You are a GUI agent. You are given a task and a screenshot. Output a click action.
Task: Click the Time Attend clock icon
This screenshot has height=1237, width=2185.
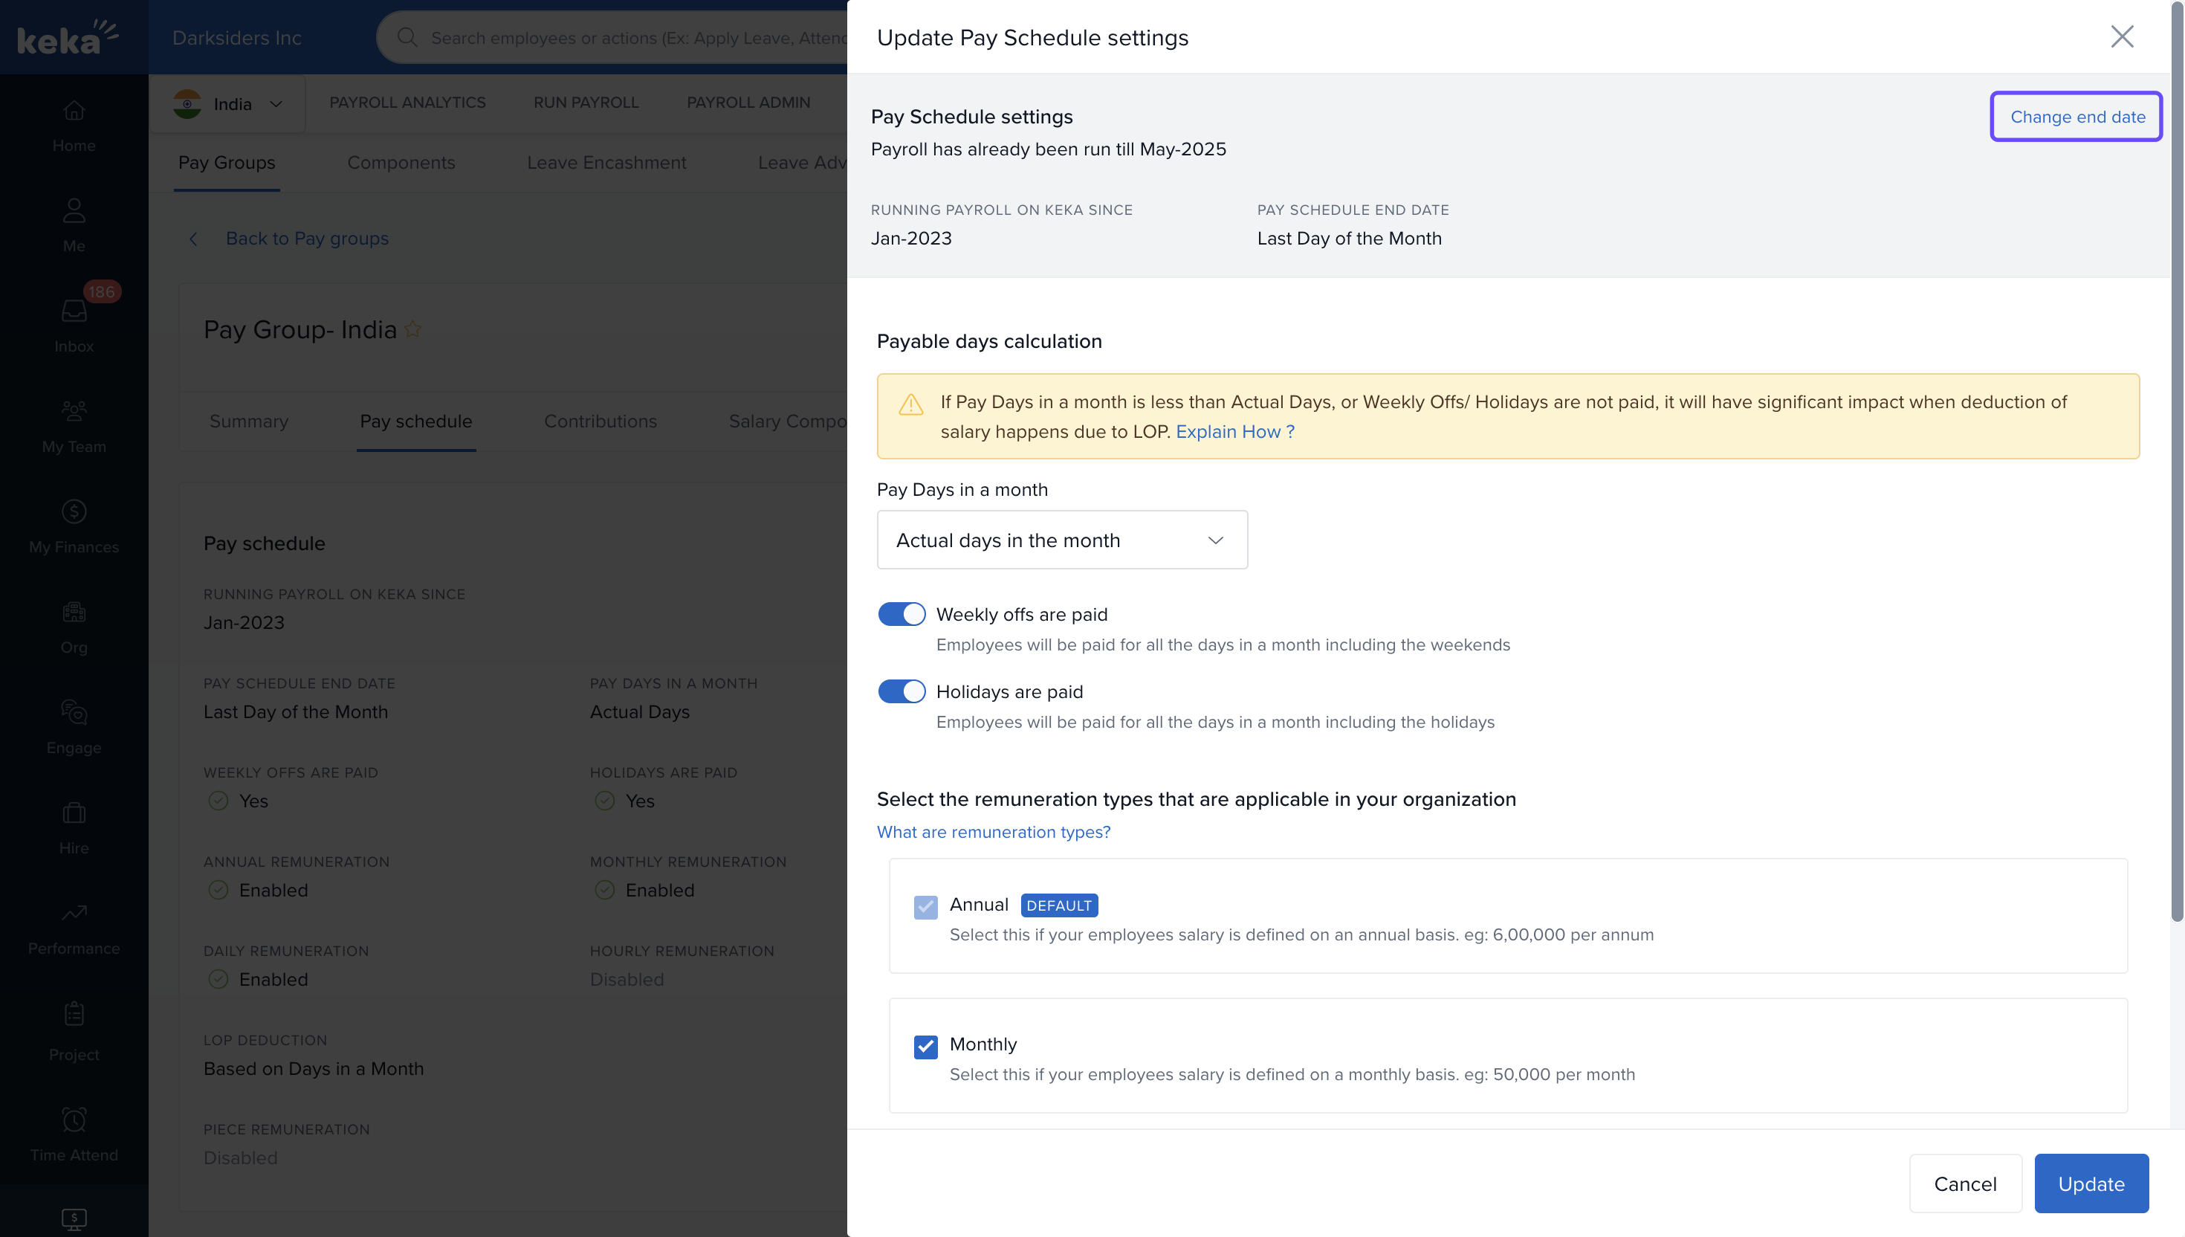pos(74,1119)
